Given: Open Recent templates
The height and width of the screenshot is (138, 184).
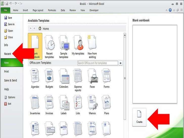Looking at the screenshot, I should 49,47.
